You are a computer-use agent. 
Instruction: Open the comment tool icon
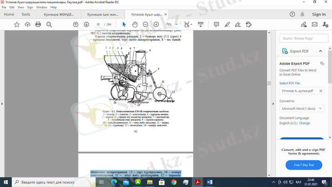click(216, 25)
